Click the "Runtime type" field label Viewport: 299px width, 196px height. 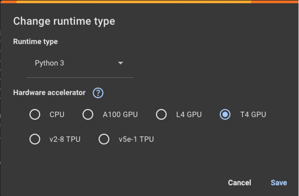36,42
